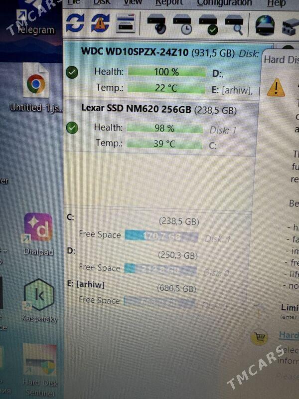Click the disk-with-green-checkmark toolbar icon
The image size is (299, 399).
coord(208,24)
